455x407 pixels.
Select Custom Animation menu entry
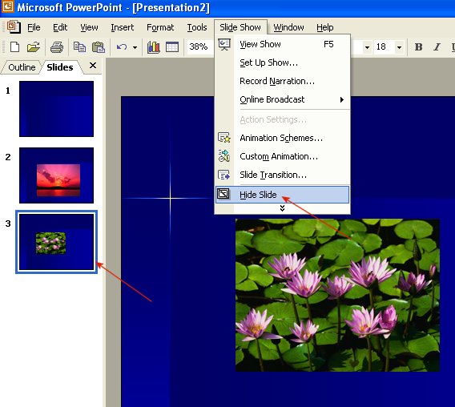282,156
